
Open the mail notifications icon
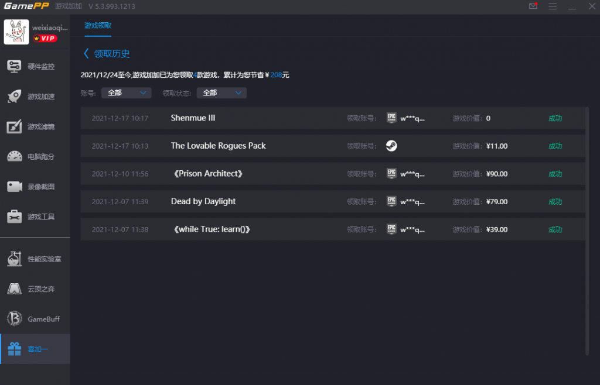(533, 6)
